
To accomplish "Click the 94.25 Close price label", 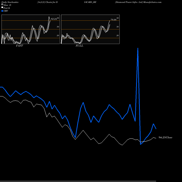I will point(165,137).
